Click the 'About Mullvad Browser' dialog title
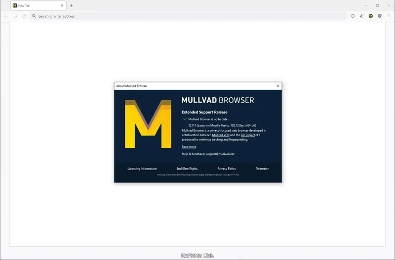395x260 pixels. point(132,86)
